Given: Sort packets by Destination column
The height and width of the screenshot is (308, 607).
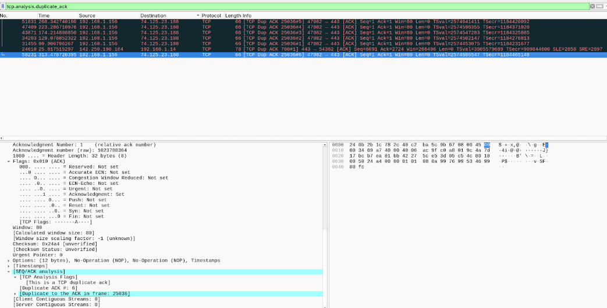Looking at the screenshot, I should (170, 16).
